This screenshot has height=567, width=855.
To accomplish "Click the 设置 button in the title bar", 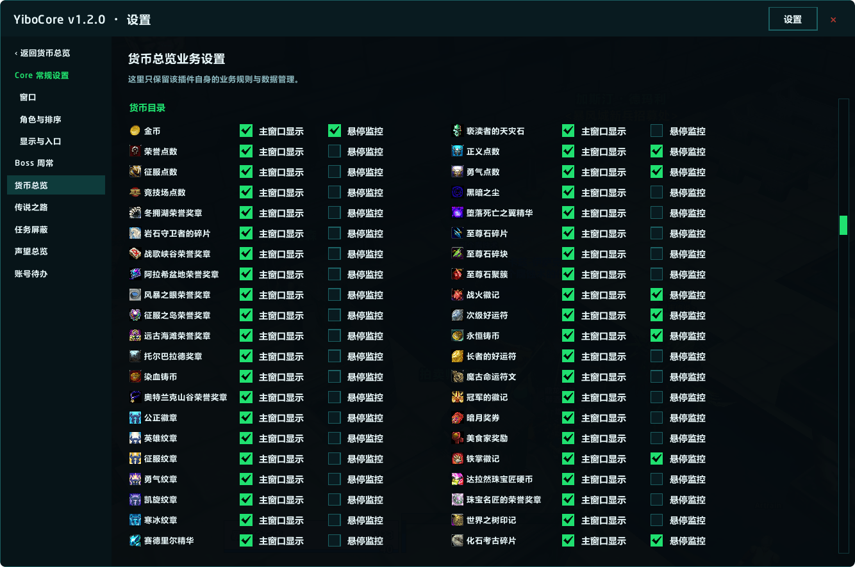I will tap(793, 19).
